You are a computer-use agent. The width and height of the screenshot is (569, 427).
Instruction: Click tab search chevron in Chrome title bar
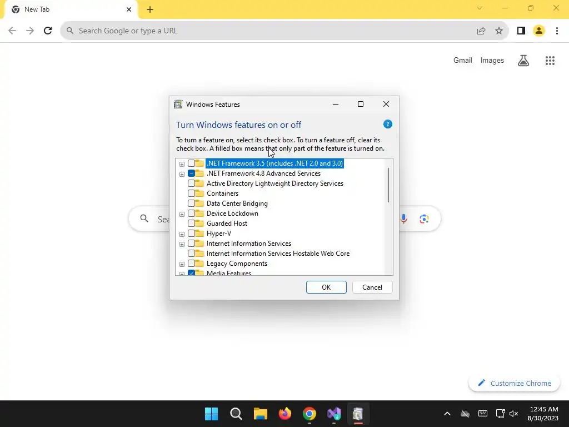pos(480,8)
